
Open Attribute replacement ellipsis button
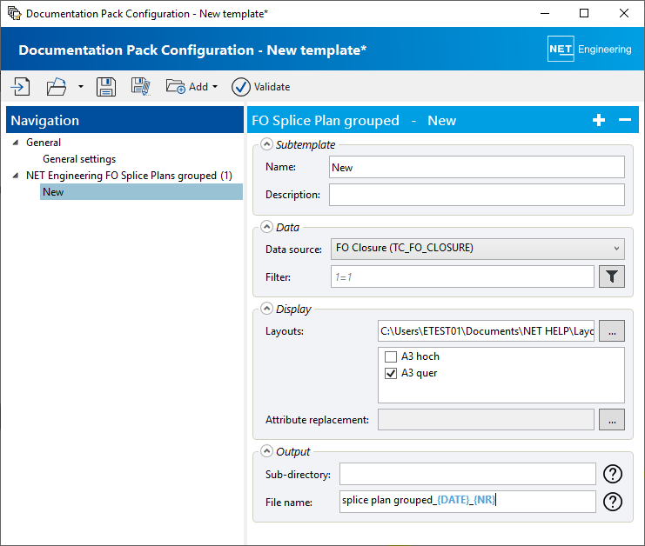click(611, 419)
